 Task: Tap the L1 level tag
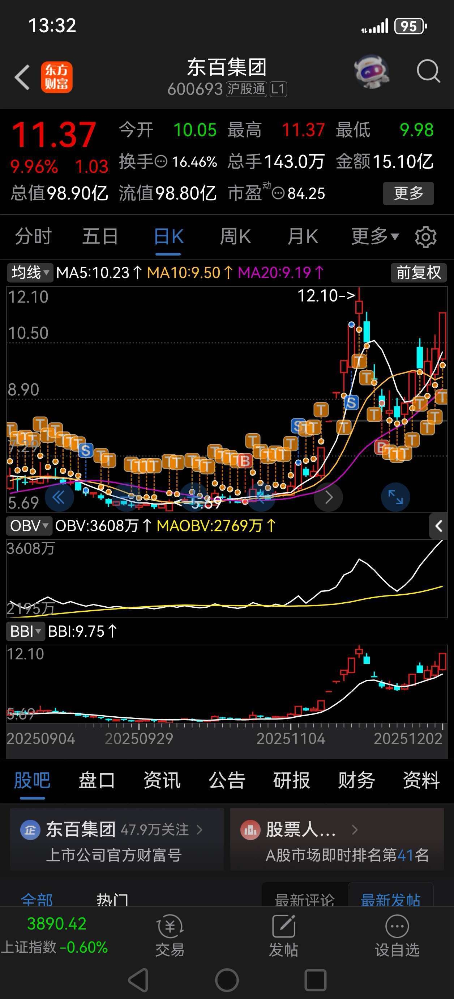(278, 89)
